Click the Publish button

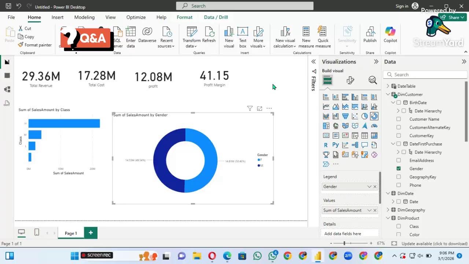370,35
